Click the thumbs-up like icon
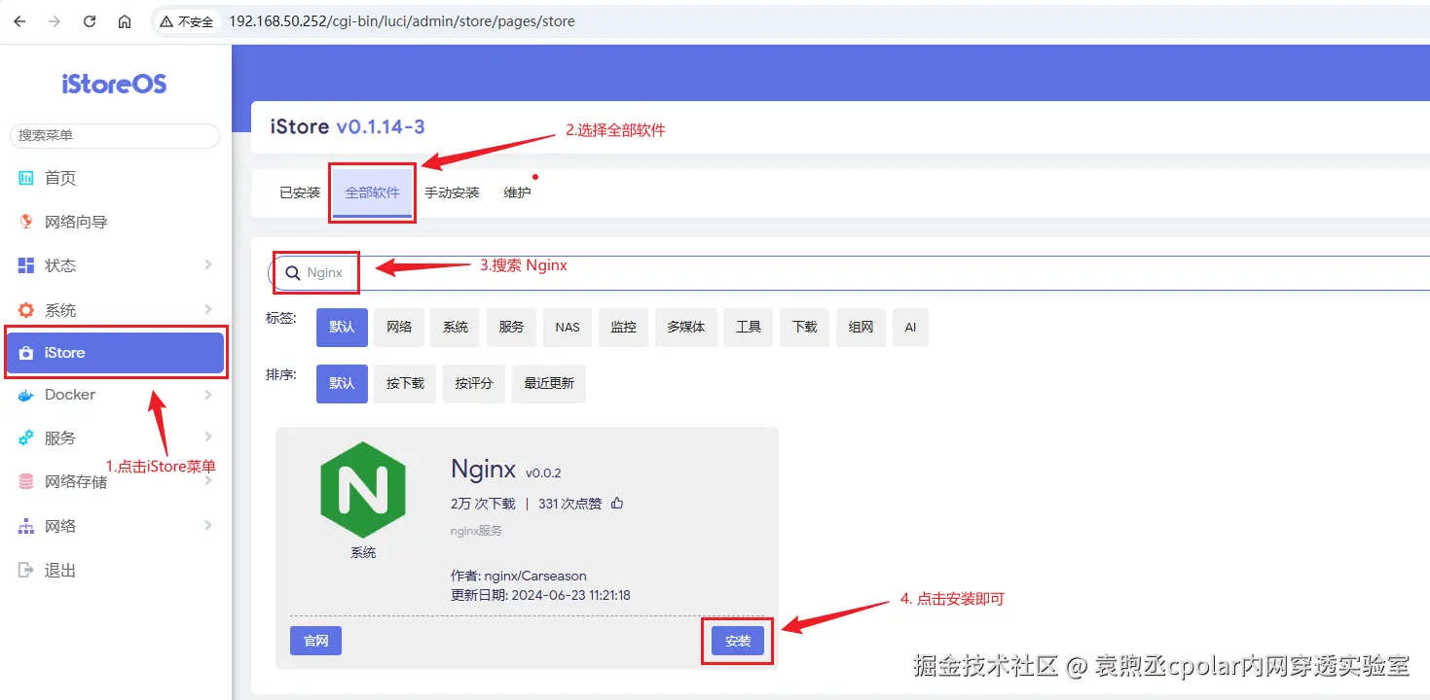Screen dimensions: 1430x700 pyautogui.click(x=617, y=504)
